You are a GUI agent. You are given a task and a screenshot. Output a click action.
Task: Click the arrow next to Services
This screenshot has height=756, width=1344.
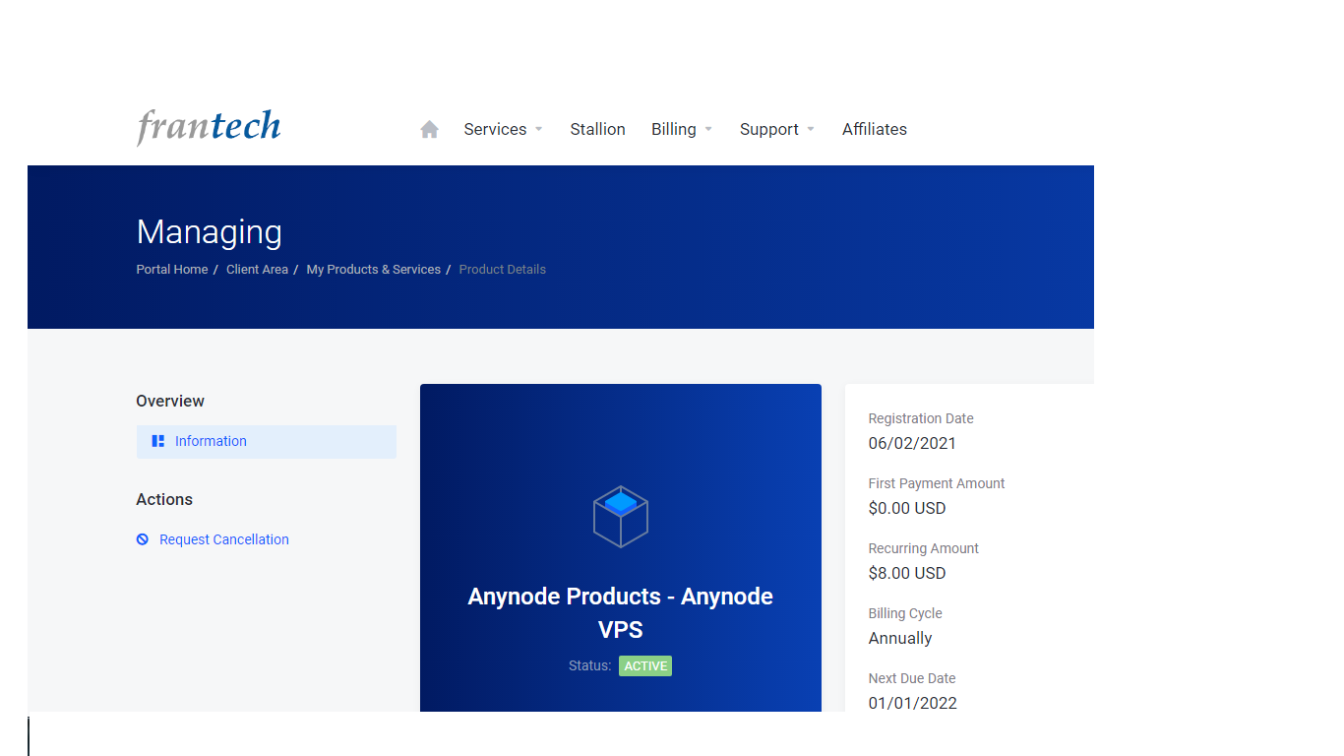click(538, 129)
